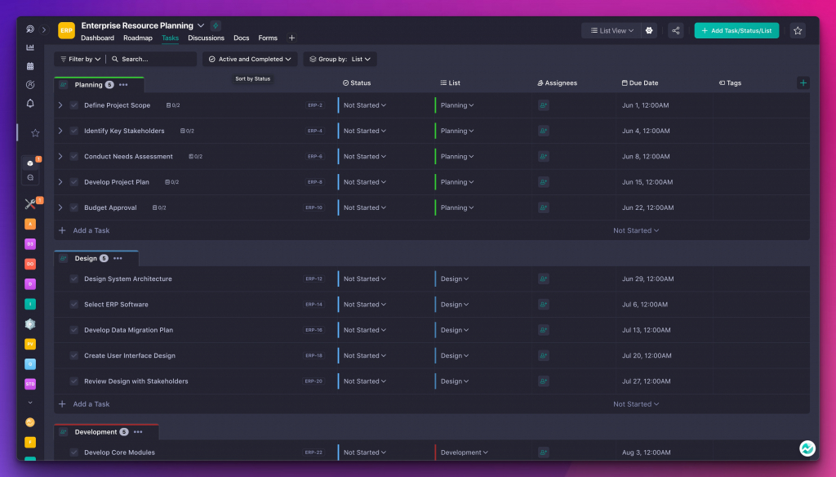Open the Docs tab
Viewport: 836px width, 477px height.
point(241,38)
